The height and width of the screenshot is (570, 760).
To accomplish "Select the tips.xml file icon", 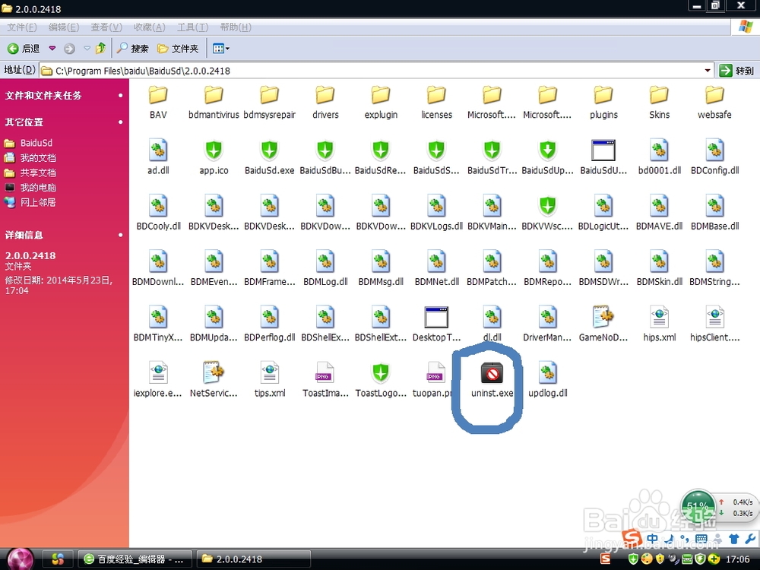I will click(x=270, y=374).
